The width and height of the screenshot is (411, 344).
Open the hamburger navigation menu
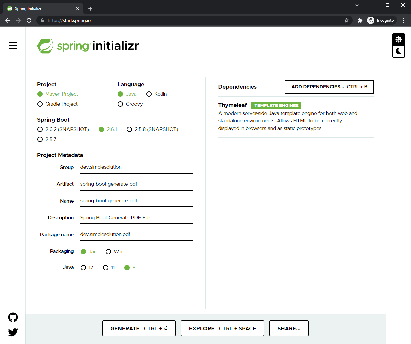[13, 45]
